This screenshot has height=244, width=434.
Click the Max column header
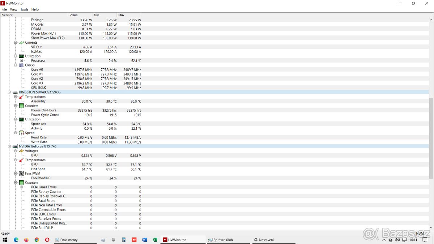[129, 15]
